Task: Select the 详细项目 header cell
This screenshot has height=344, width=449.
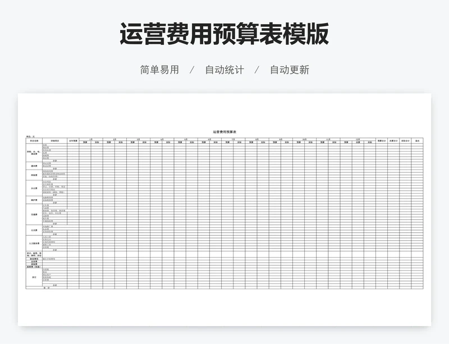Action: (54, 141)
